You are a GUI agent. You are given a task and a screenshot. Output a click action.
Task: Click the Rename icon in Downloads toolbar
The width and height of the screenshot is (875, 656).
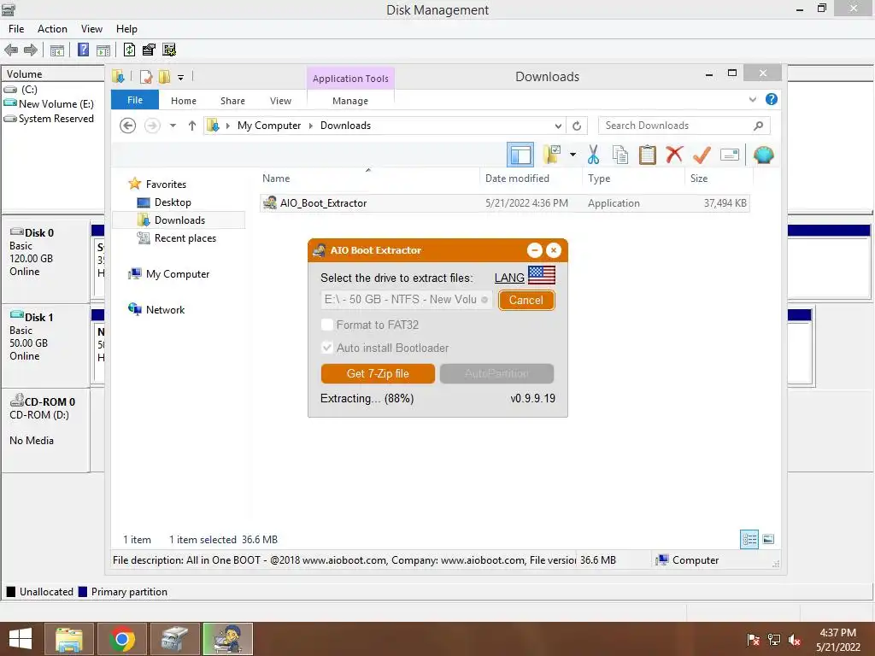(730, 155)
